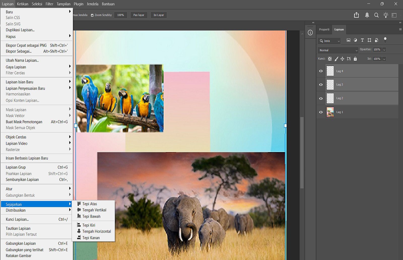Screen dimensions: 403x260
Task: Open the Normal blend mode dropdown
Action: (338, 50)
